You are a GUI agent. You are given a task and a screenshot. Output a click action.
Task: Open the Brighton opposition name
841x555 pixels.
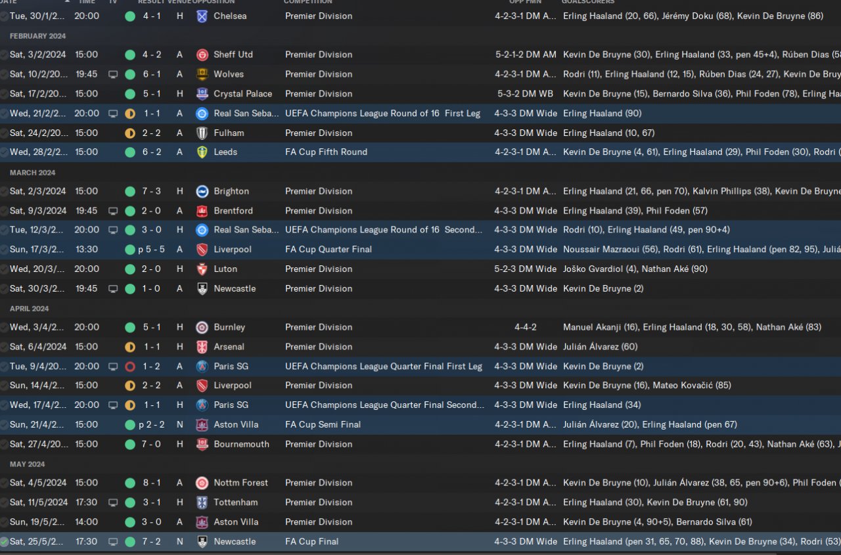tap(231, 191)
